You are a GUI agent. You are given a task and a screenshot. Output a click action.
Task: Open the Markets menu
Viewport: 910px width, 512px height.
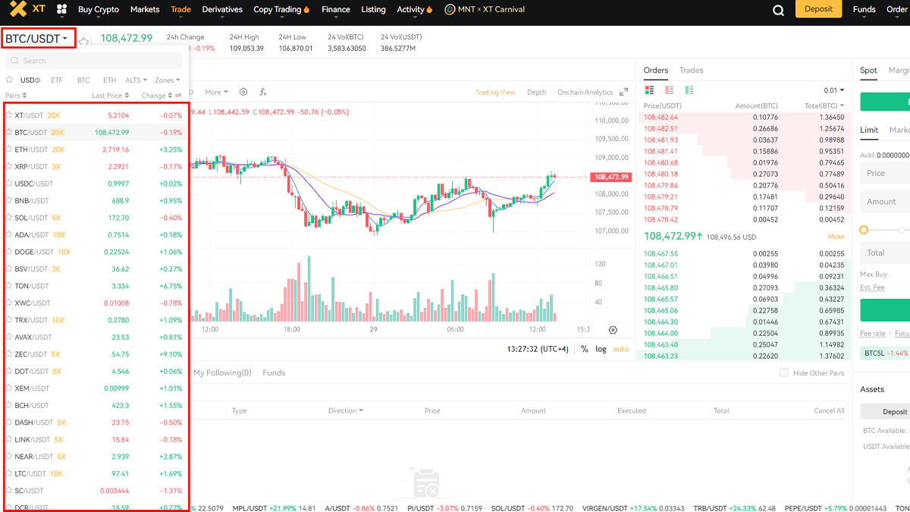tap(145, 10)
